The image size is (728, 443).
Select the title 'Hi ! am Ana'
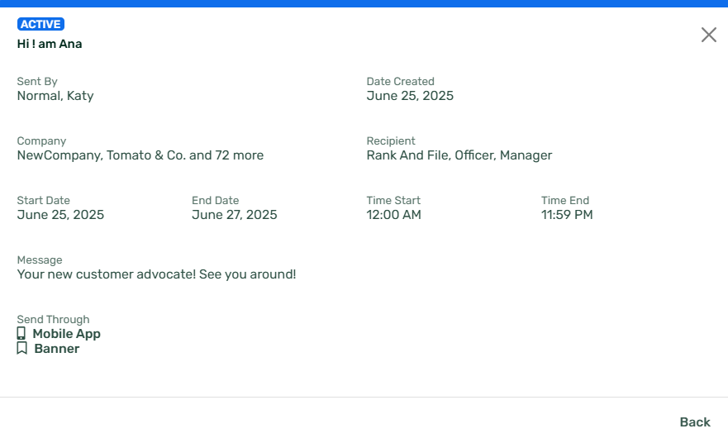click(50, 44)
